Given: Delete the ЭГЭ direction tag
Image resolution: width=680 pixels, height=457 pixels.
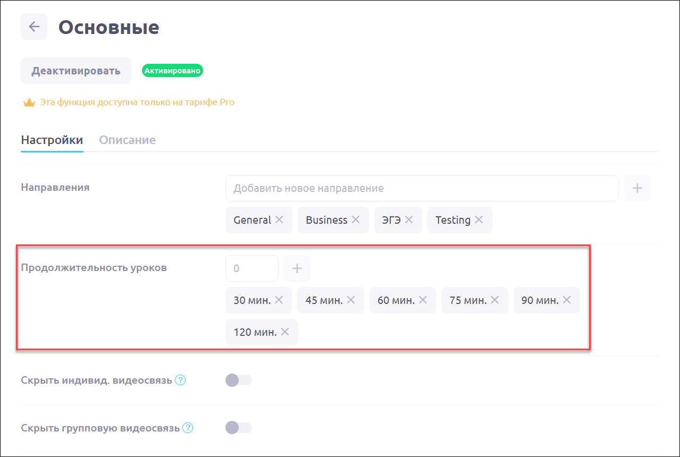Looking at the screenshot, I should pos(409,220).
